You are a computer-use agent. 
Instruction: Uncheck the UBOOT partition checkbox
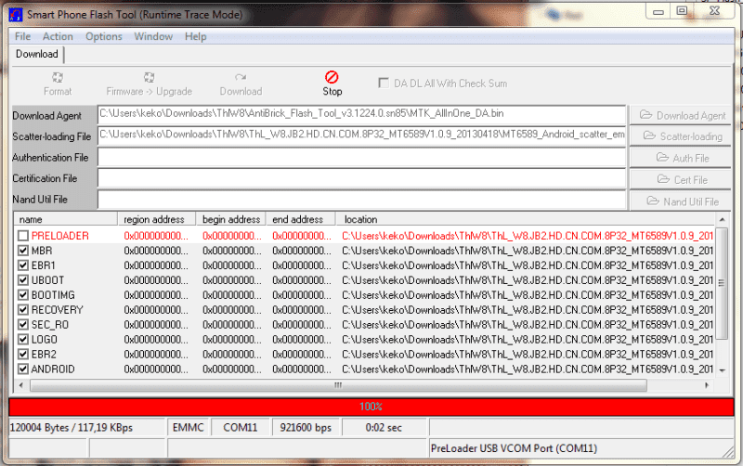point(22,280)
